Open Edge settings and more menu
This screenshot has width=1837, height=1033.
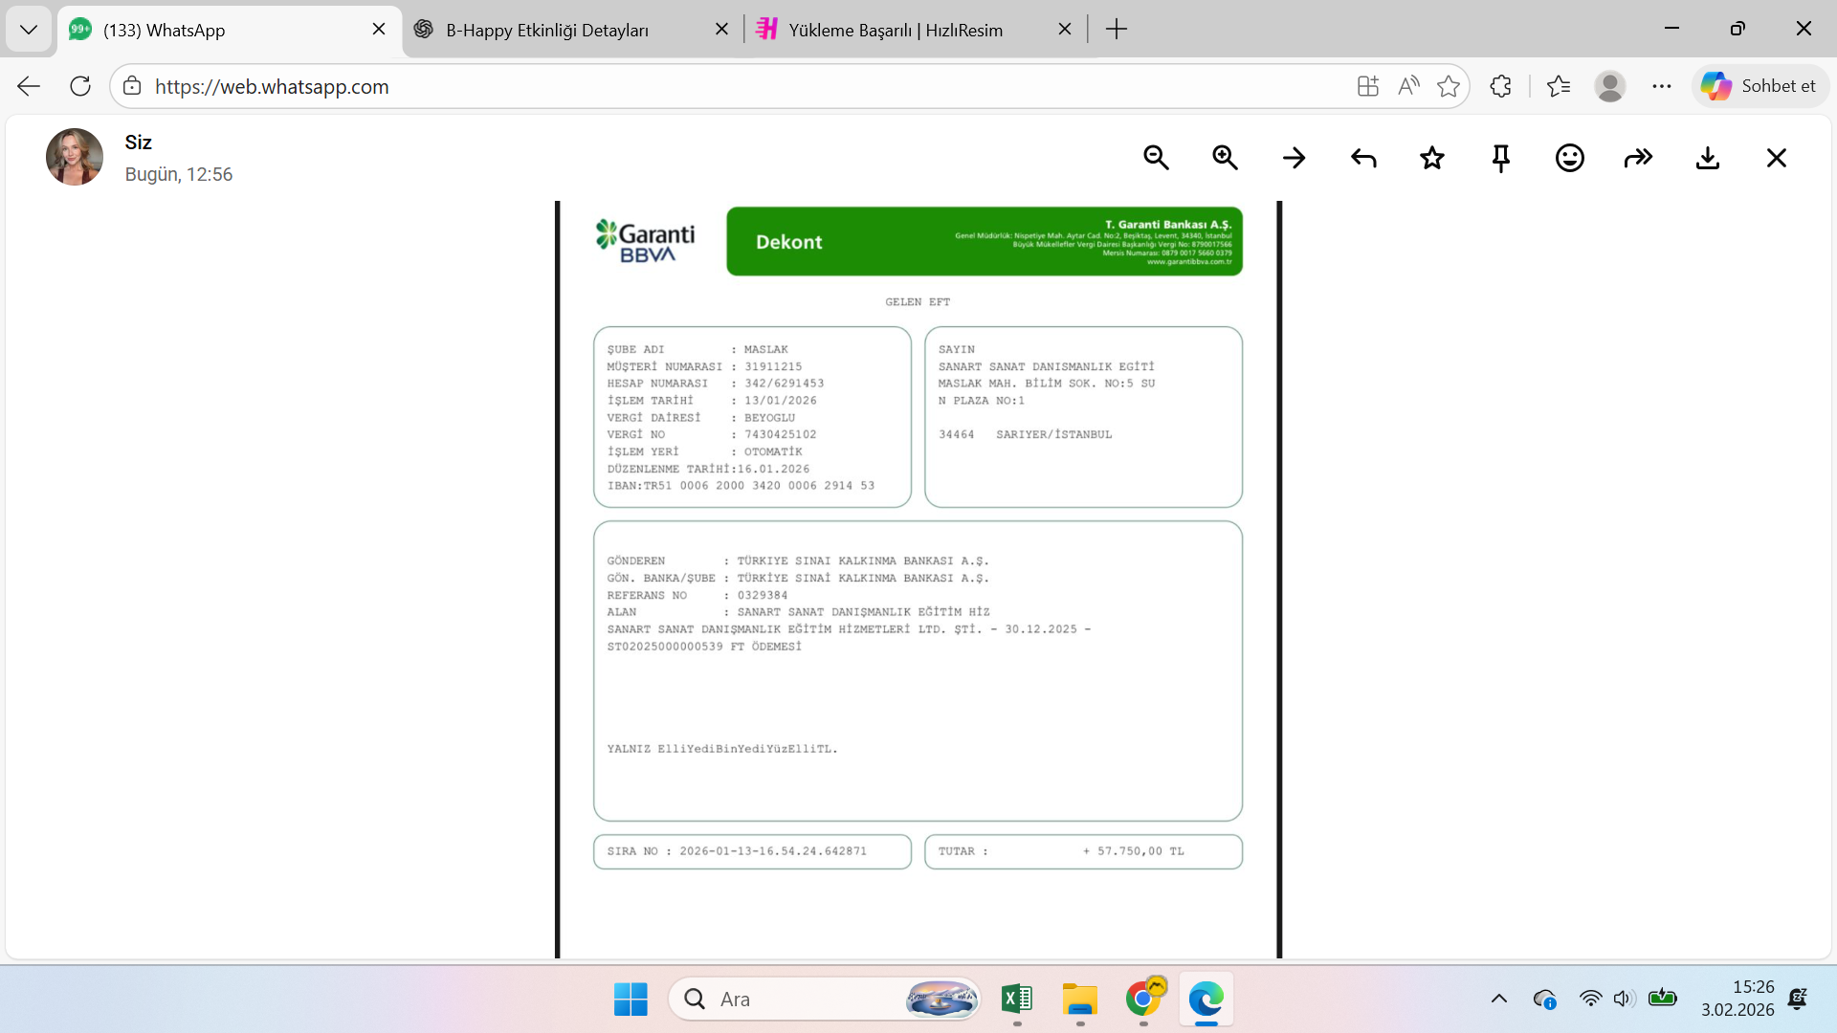click(x=1662, y=86)
